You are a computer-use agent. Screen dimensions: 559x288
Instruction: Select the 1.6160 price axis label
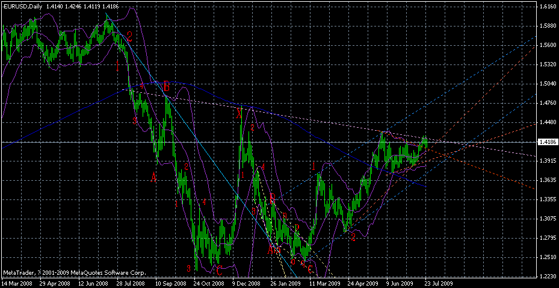pos(548,7)
